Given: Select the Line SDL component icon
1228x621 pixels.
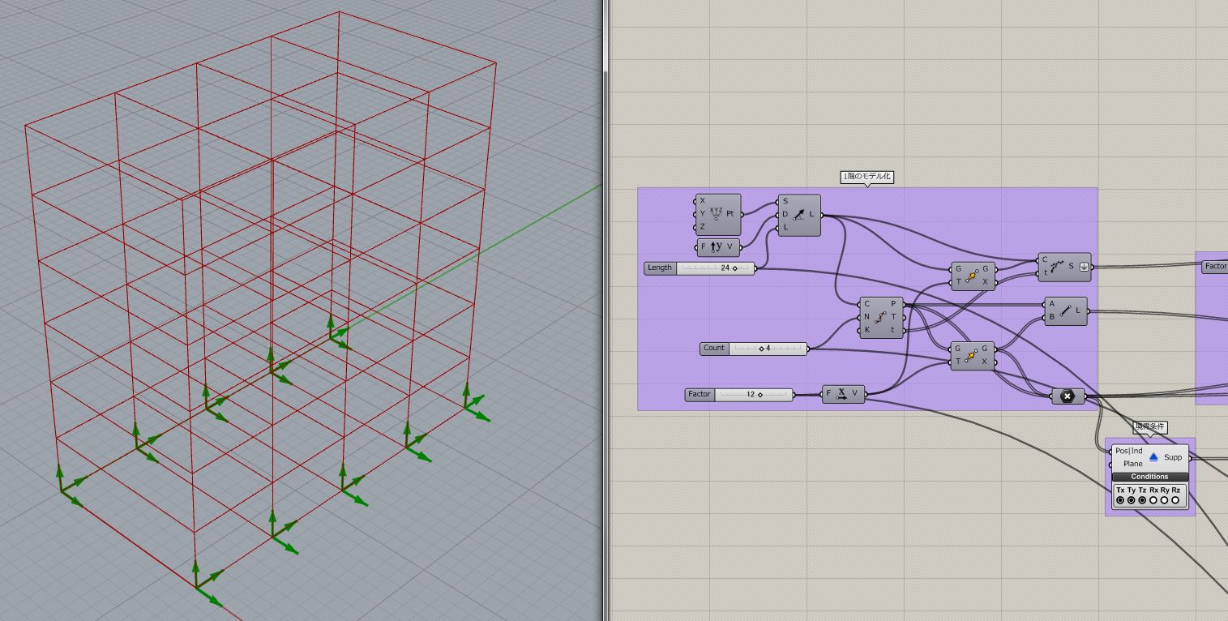Looking at the screenshot, I should pyautogui.click(x=798, y=215).
